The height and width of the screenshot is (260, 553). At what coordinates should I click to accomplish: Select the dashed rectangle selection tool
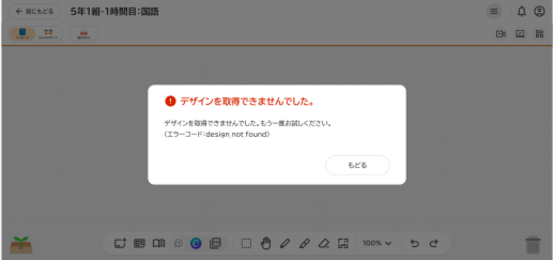246,243
